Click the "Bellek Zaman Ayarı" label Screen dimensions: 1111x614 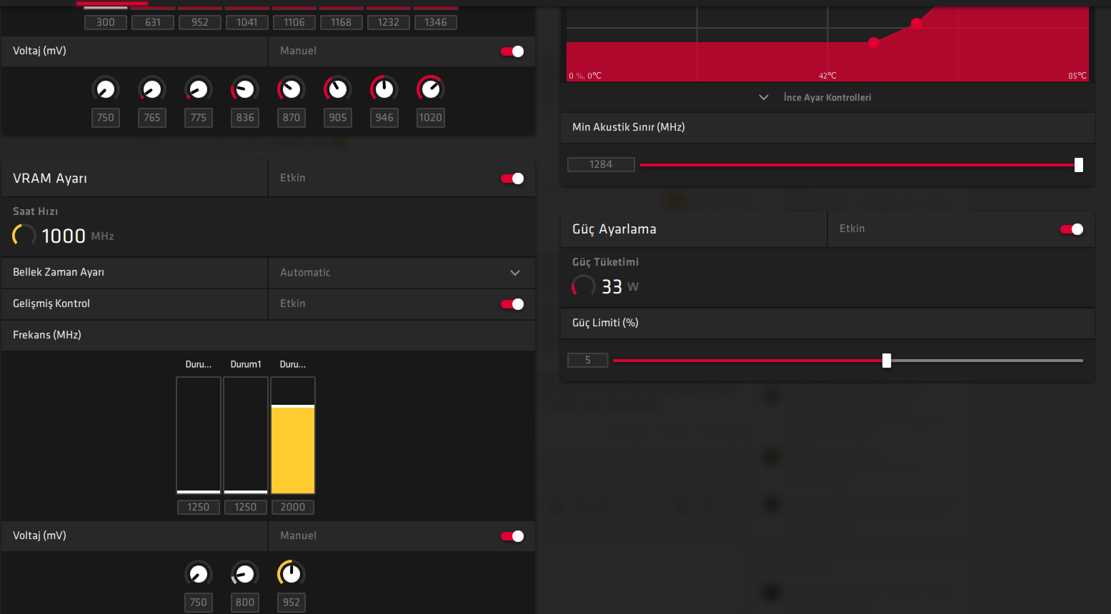(x=59, y=272)
